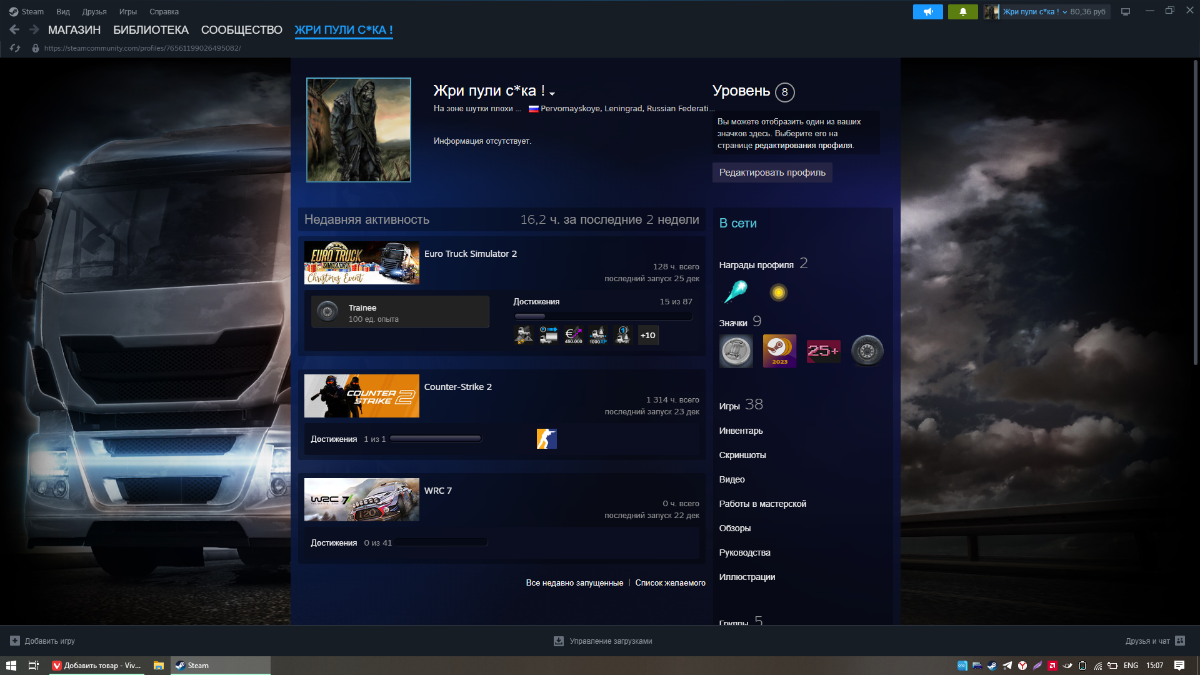Screen dimensions: 1200x675
Task: Open WRC 7 game banner
Action: (362, 500)
